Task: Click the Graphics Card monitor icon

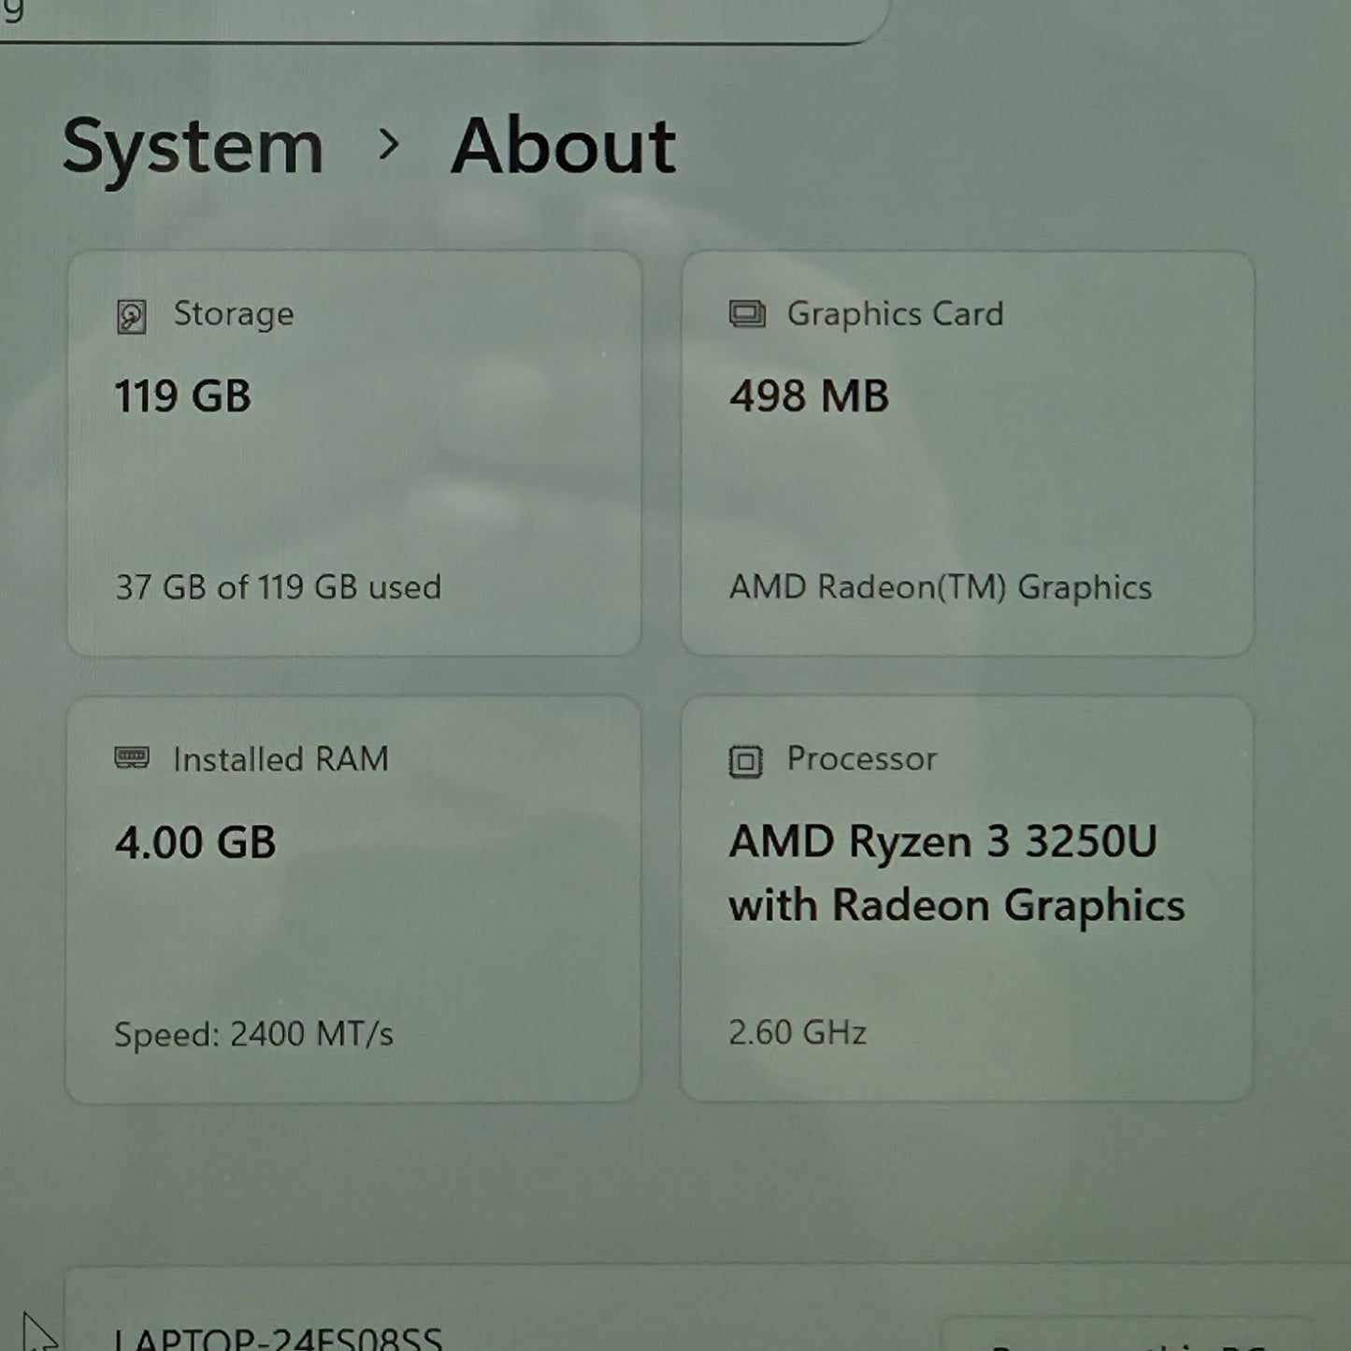Action: pos(747,314)
